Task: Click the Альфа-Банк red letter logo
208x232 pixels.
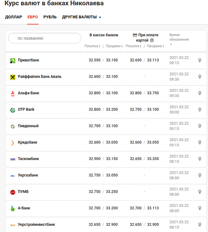Action: click(13, 94)
